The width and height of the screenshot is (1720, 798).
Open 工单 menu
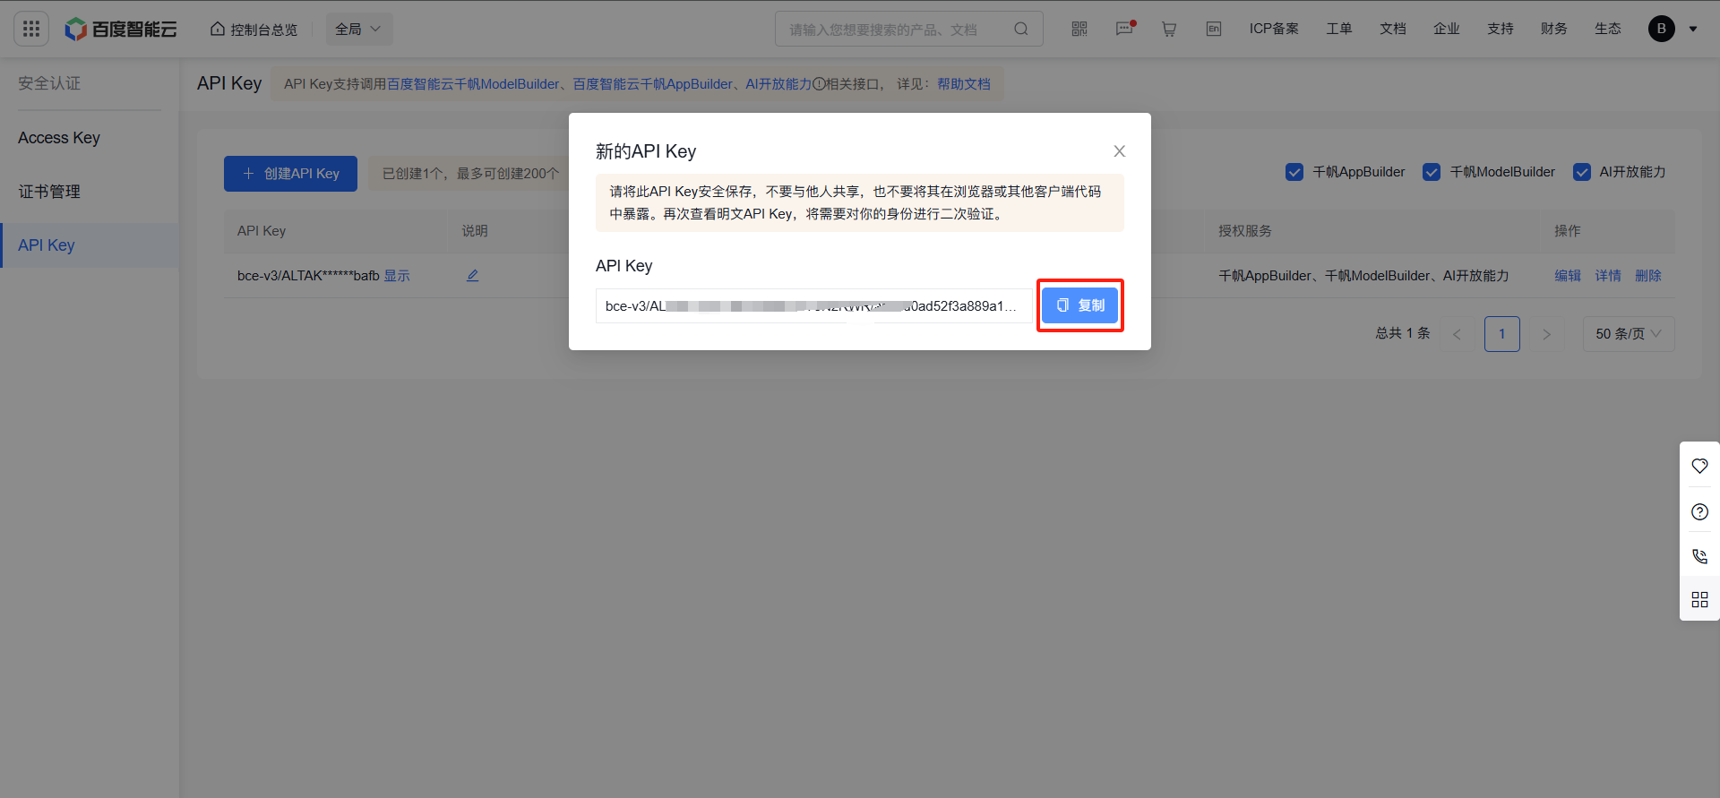1339,29
